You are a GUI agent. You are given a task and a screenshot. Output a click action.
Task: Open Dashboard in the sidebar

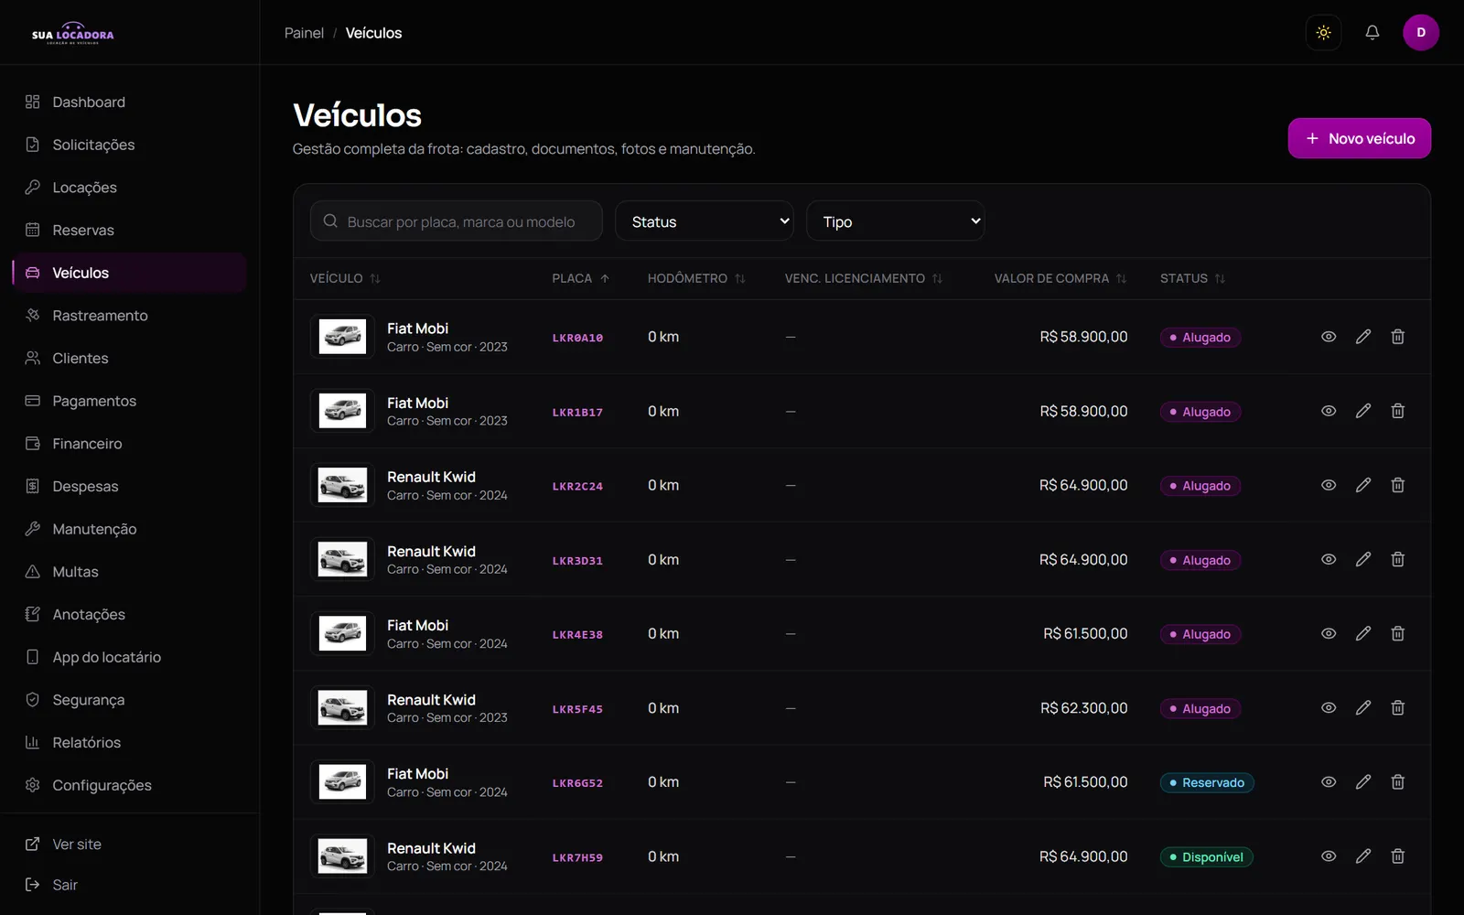click(130, 102)
